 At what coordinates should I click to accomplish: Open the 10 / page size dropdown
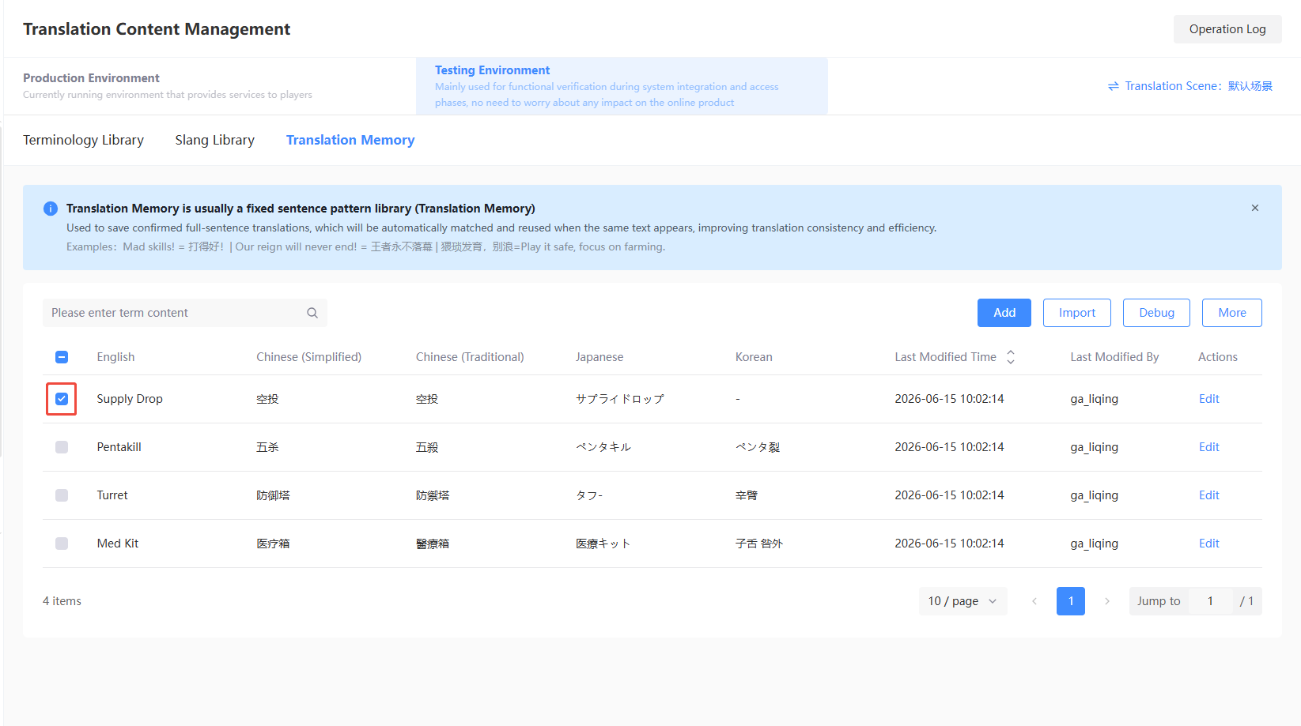coord(963,601)
